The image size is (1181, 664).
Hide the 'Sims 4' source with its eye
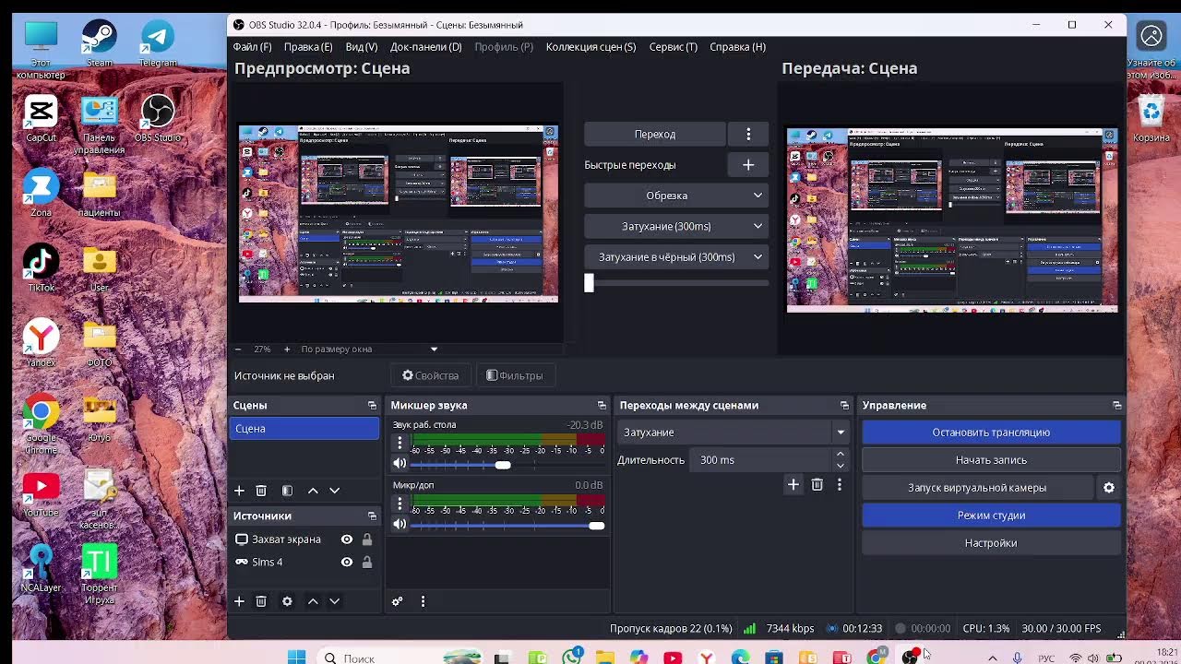coord(347,563)
